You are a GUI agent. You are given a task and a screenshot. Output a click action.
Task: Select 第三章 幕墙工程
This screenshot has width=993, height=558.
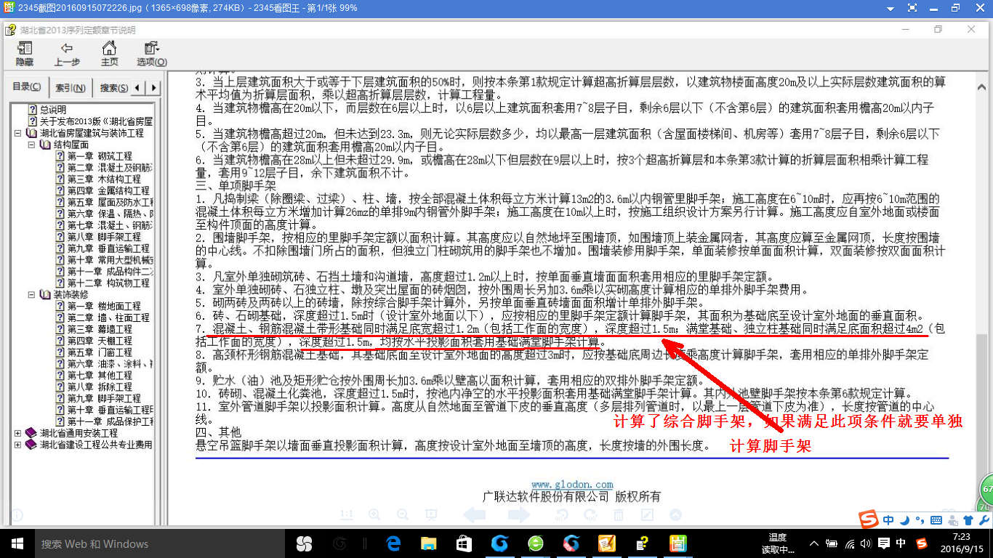pos(100,329)
